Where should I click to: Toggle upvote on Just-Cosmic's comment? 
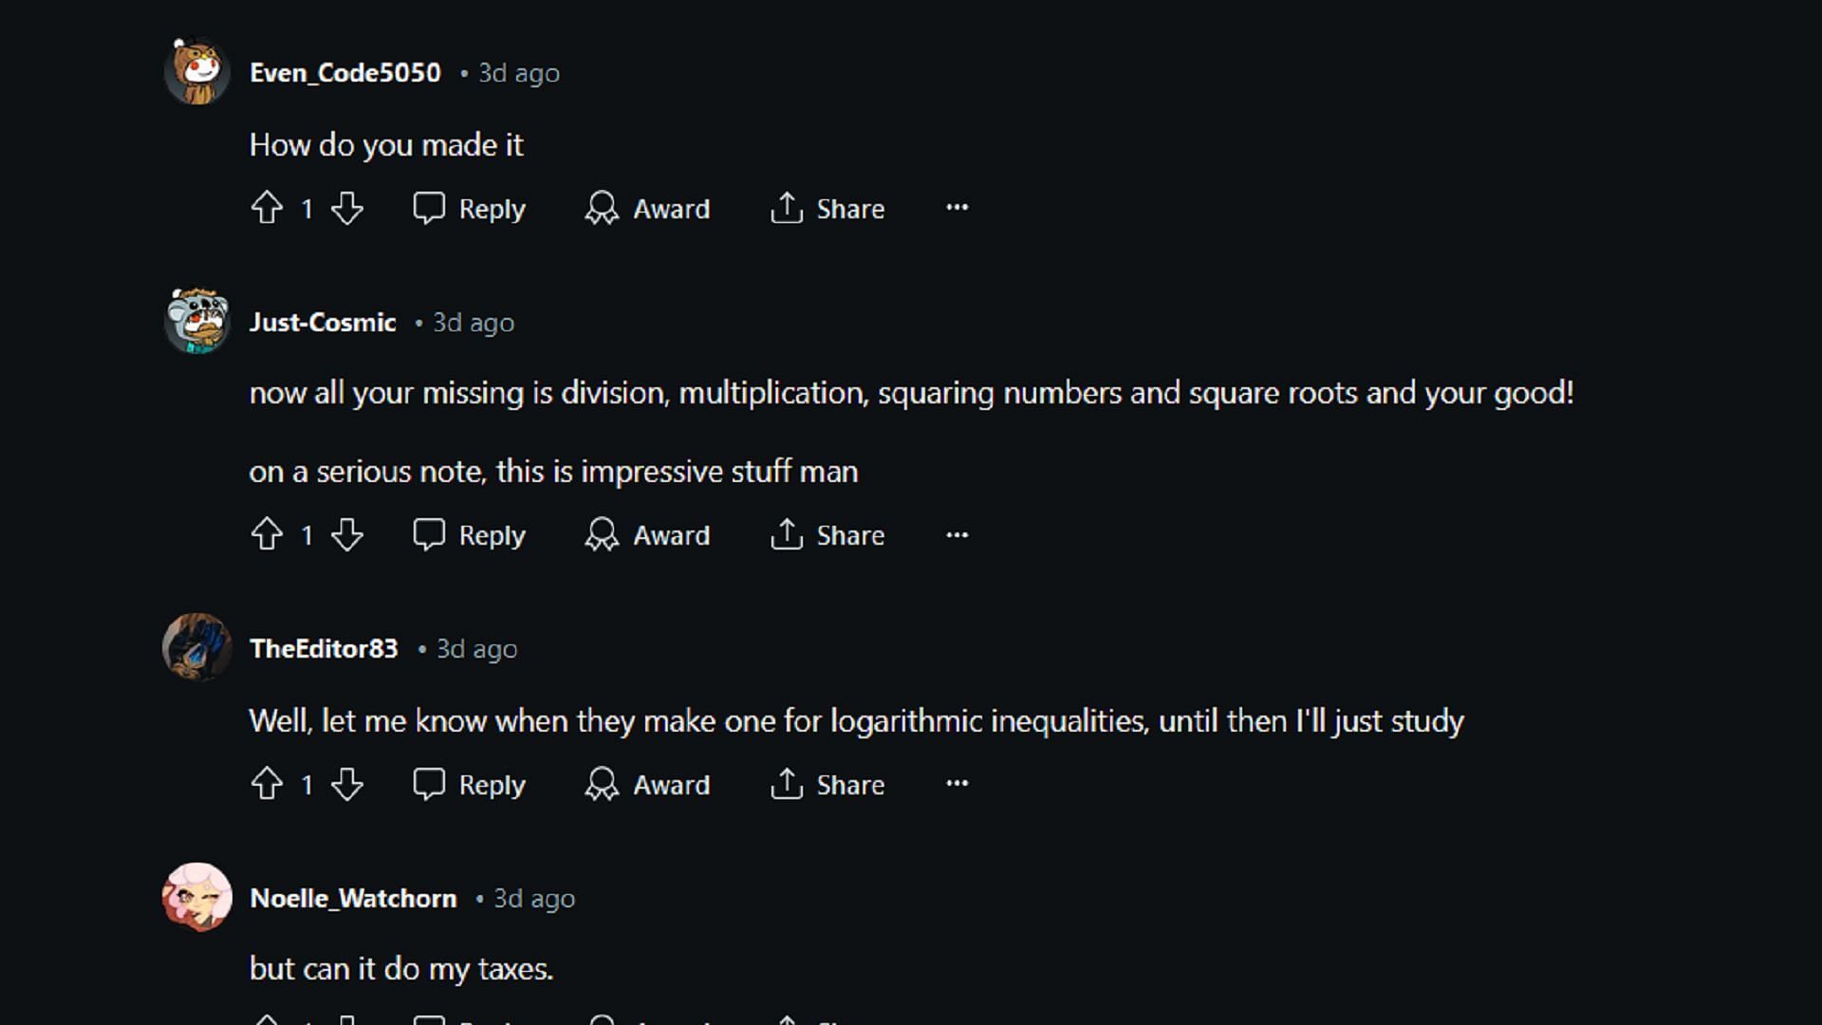[x=267, y=534]
